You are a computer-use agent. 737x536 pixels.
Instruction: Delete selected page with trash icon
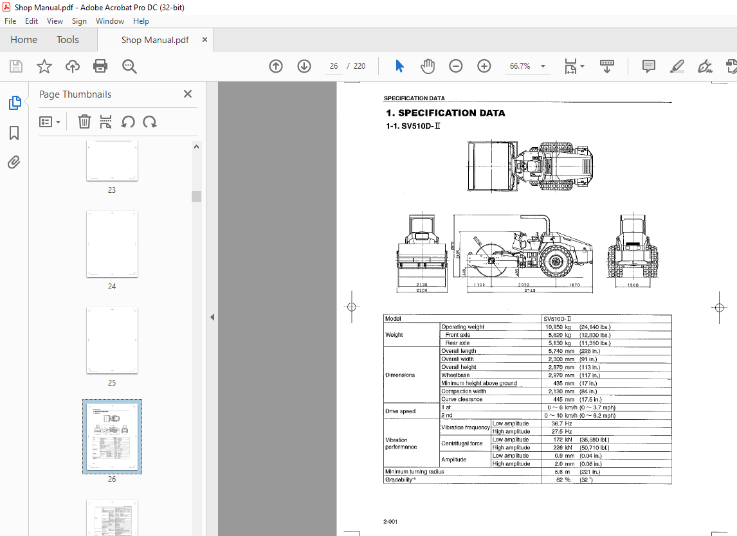coord(84,122)
